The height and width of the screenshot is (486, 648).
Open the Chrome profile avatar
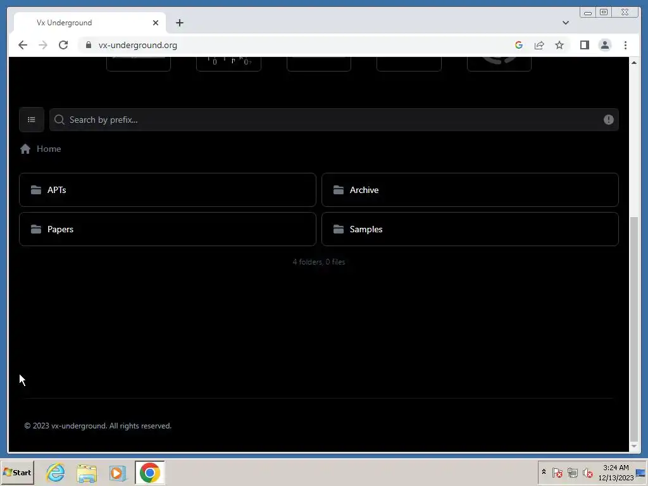605,45
